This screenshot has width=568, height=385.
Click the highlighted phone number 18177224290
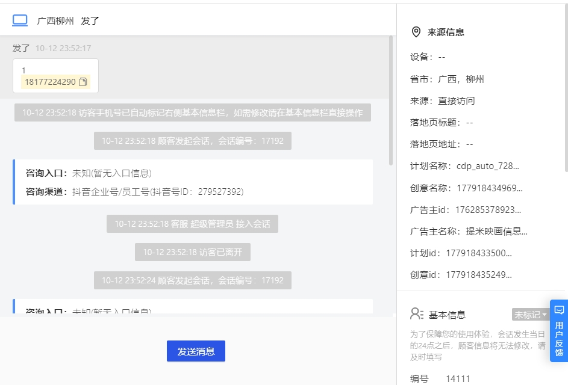click(x=51, y=82)
